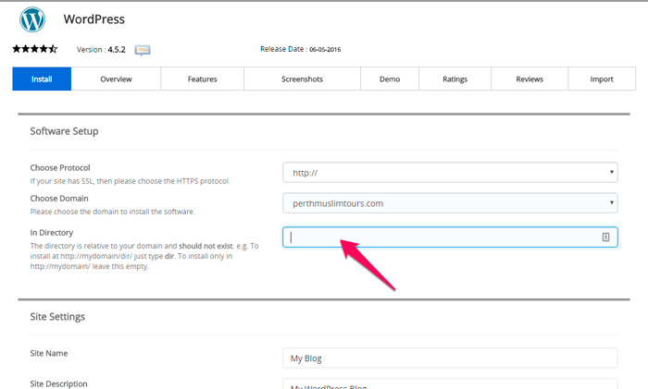Open the Features tab
The image size is (648, 389).
pyautogui.click(x=202, y=79)
